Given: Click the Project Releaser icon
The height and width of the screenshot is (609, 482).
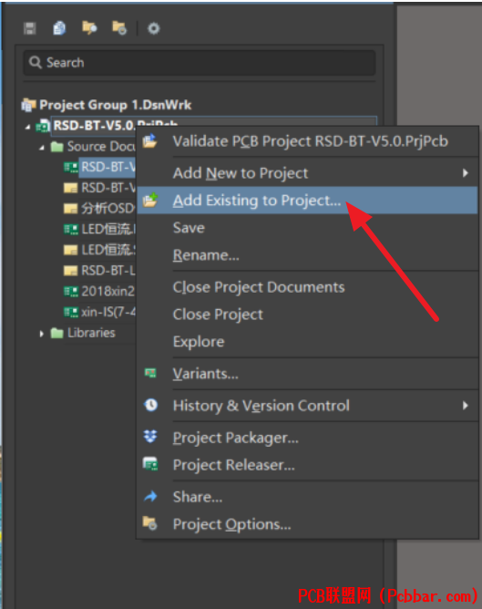Looking at the screenshot, I should click(x=150, y=464).
